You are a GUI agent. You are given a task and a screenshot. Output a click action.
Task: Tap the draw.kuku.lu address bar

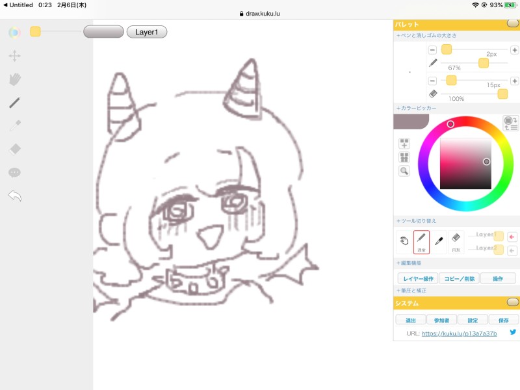tap(259, 14)
